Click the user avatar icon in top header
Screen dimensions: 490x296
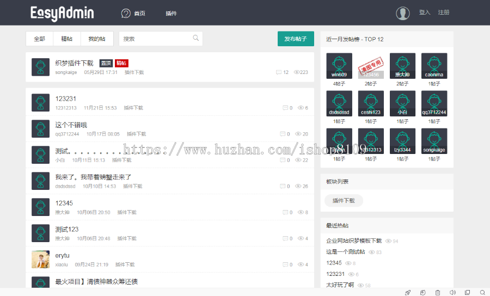tap(403, 13)
